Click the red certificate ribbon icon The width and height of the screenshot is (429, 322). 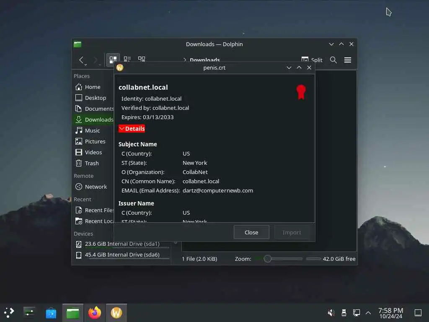coord(301,92)
